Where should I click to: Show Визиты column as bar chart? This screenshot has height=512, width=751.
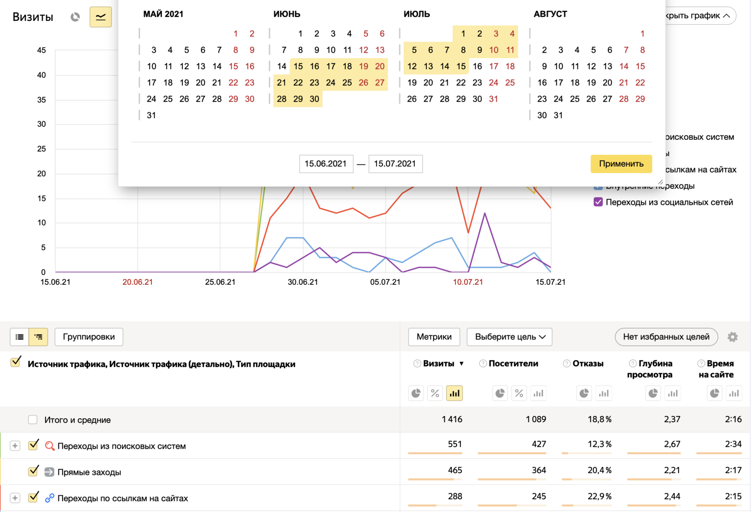pos(454,393)
